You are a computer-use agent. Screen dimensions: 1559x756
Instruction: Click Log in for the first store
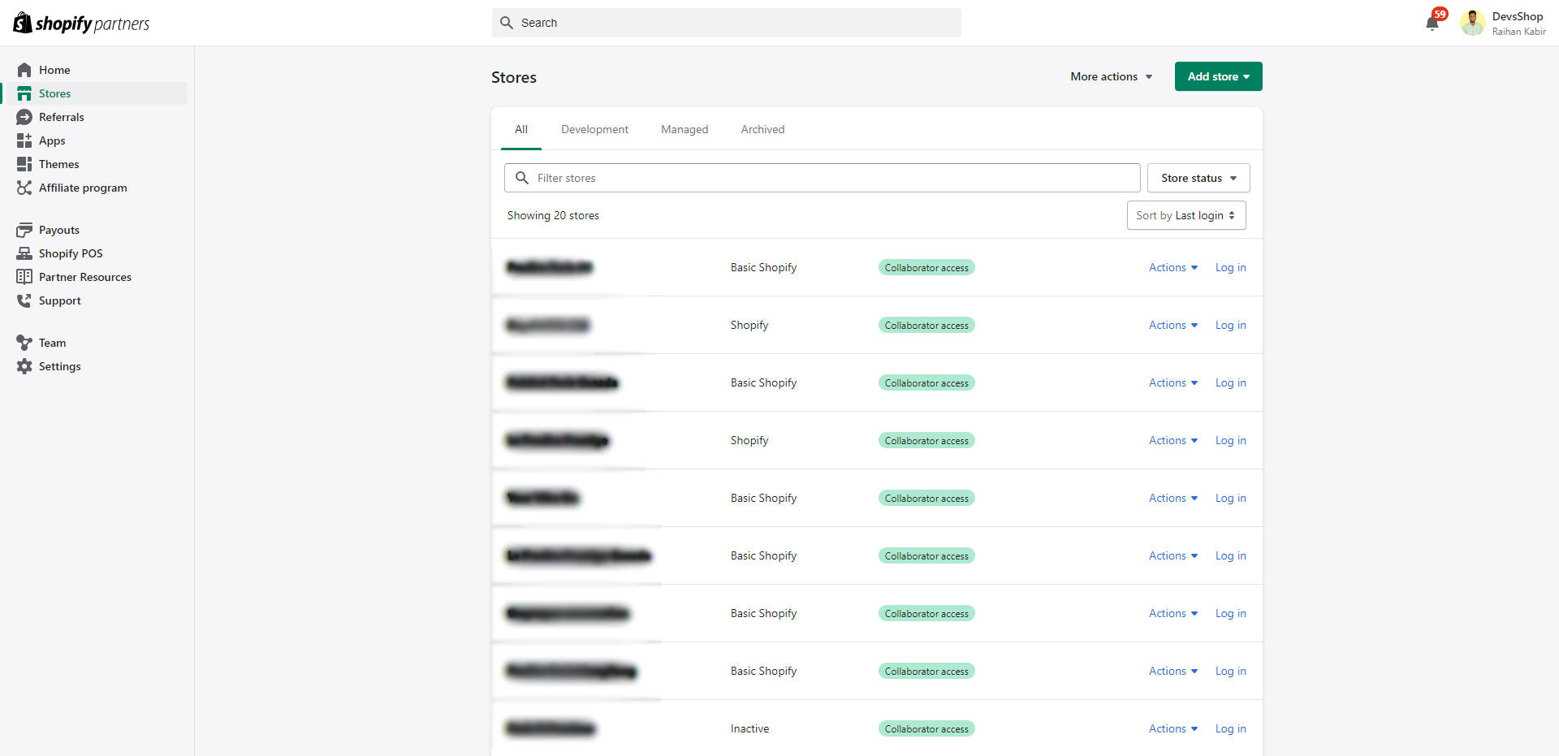click(1230, 267)
